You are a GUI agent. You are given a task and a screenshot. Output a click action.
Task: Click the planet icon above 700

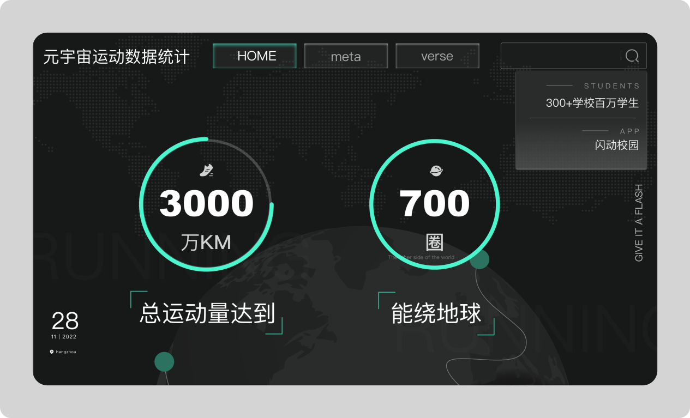tap(435, 171)
